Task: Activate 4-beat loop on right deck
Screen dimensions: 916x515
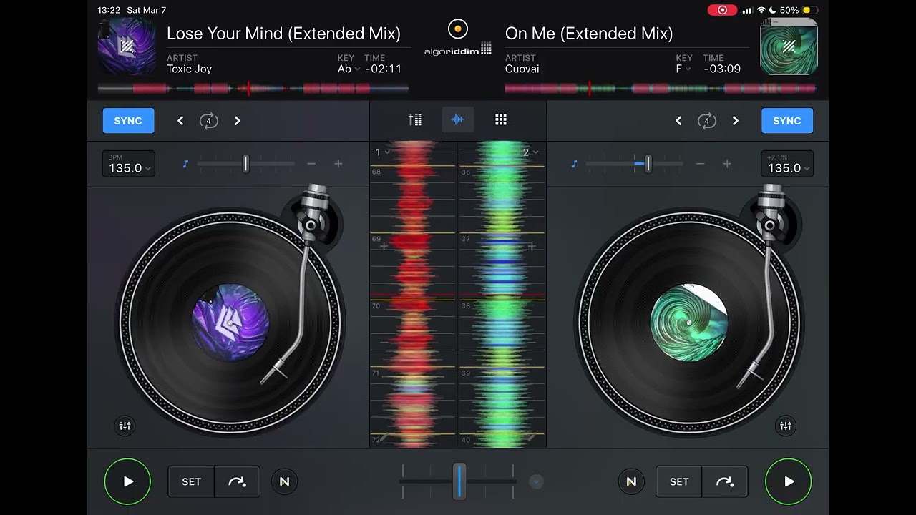Action: [707, 121]
